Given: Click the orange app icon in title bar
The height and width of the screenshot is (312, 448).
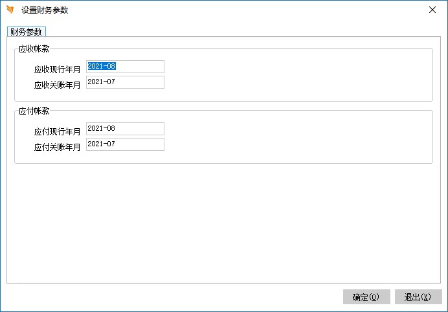Looking at the screenshot, I should (10, 10).
